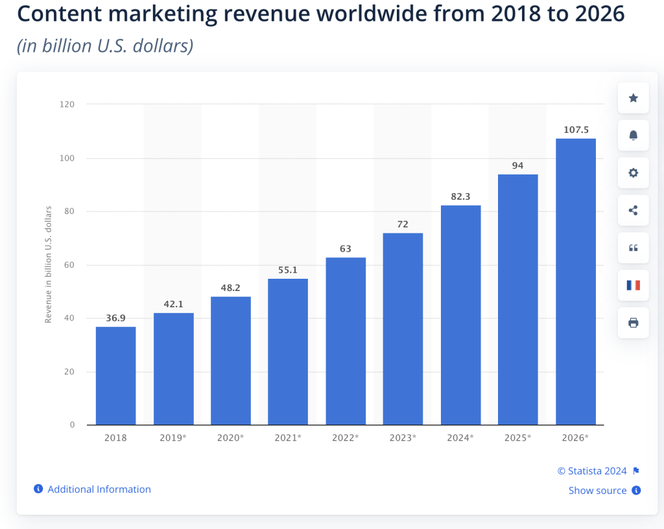Favorite this statistic via the star icon
The width and height of the screenshot is (664, 529).
point(632,98)
